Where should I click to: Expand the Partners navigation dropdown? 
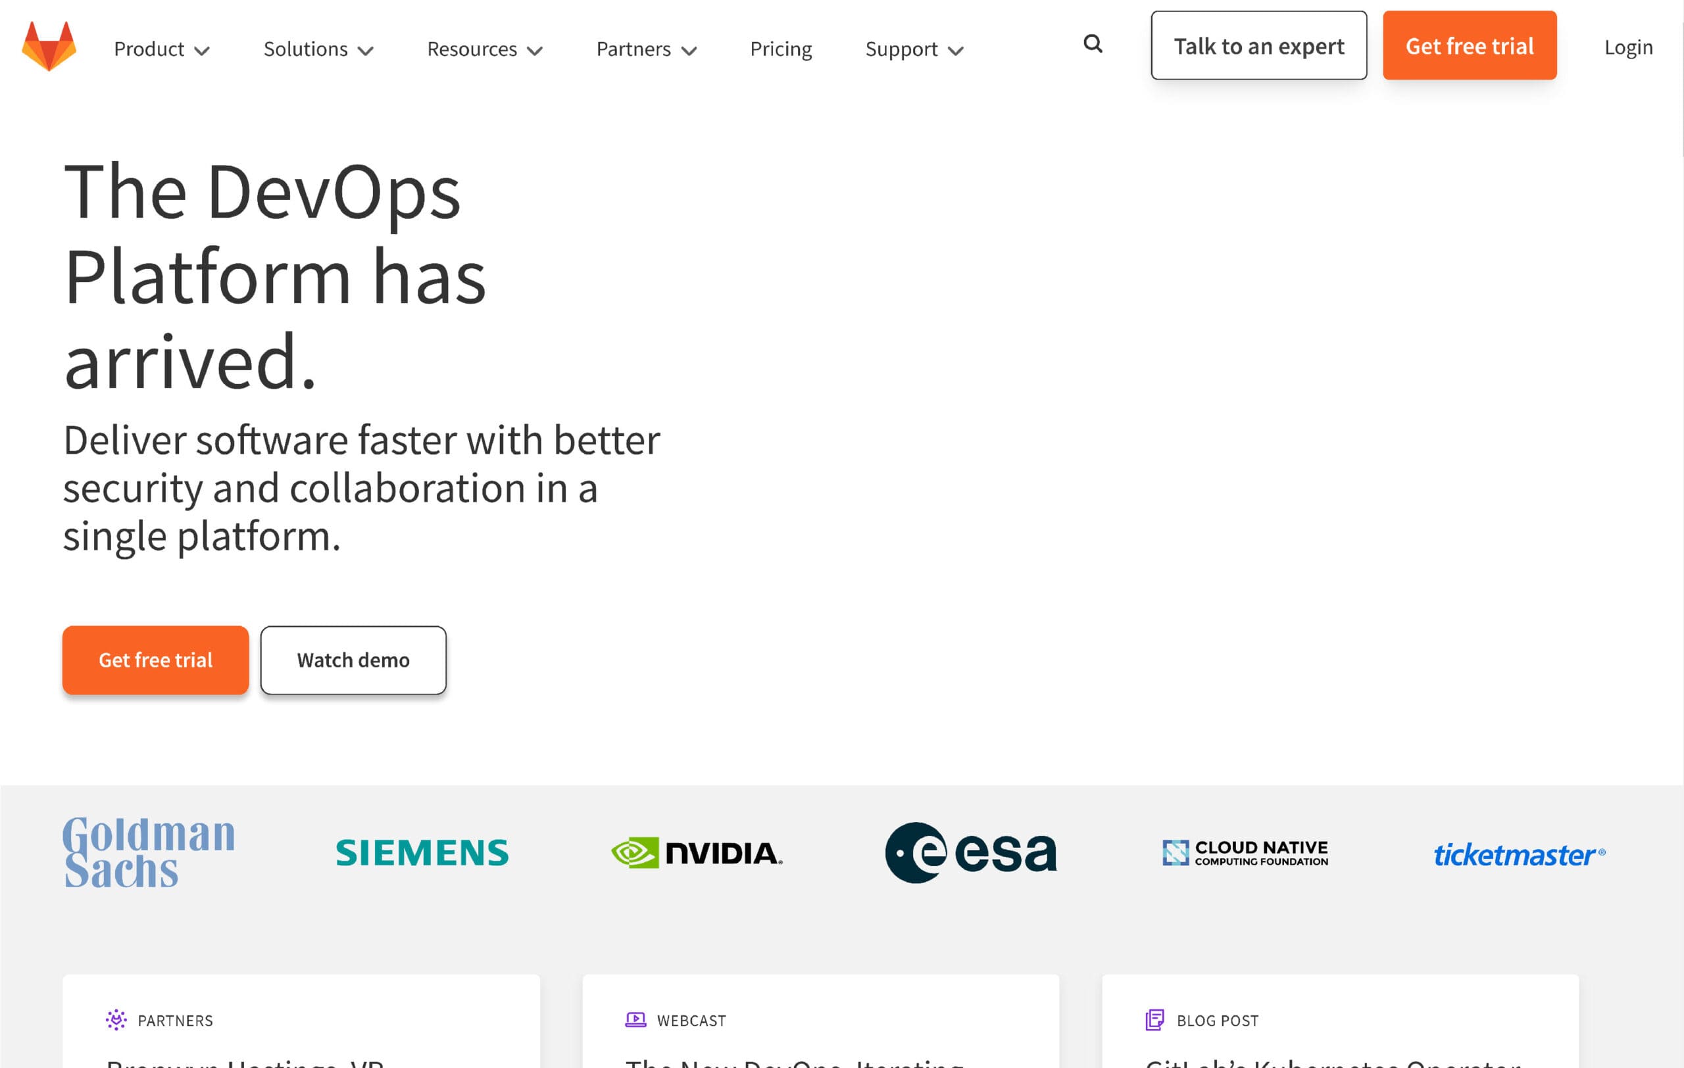[x=645, y=49]
